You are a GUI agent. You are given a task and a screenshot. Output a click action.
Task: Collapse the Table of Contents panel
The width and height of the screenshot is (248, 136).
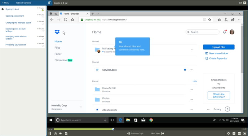coord(50,3)
